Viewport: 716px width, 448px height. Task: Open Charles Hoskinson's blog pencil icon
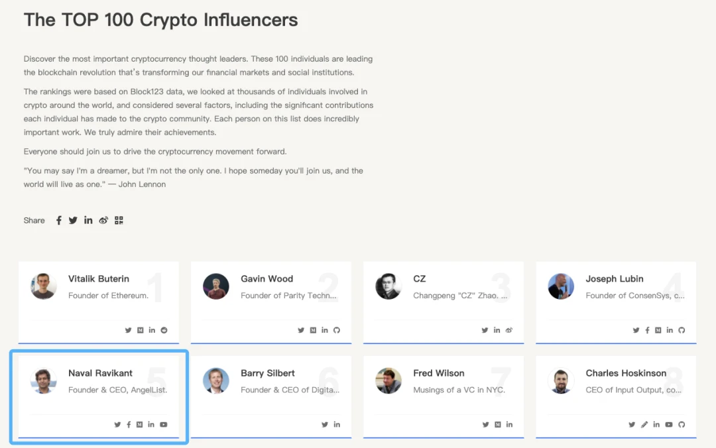coord(644,425)
